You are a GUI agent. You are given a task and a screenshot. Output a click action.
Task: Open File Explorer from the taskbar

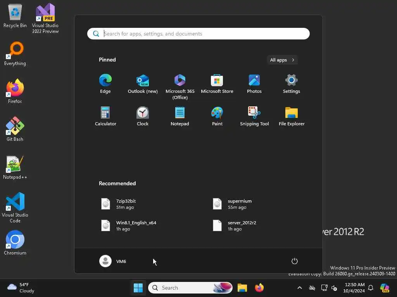point(242,288)
